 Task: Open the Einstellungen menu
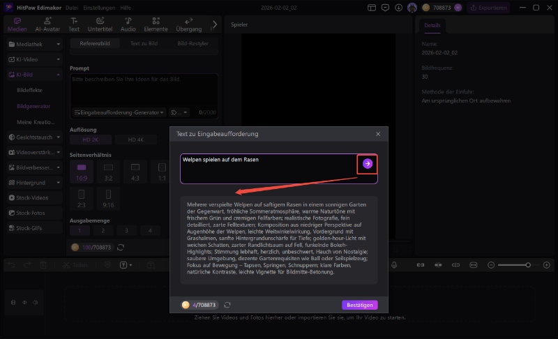tap(99, 7)
